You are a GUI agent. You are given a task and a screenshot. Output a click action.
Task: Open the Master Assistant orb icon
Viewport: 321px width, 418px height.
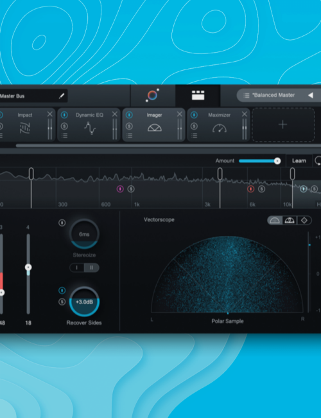[x=153, y=95]
